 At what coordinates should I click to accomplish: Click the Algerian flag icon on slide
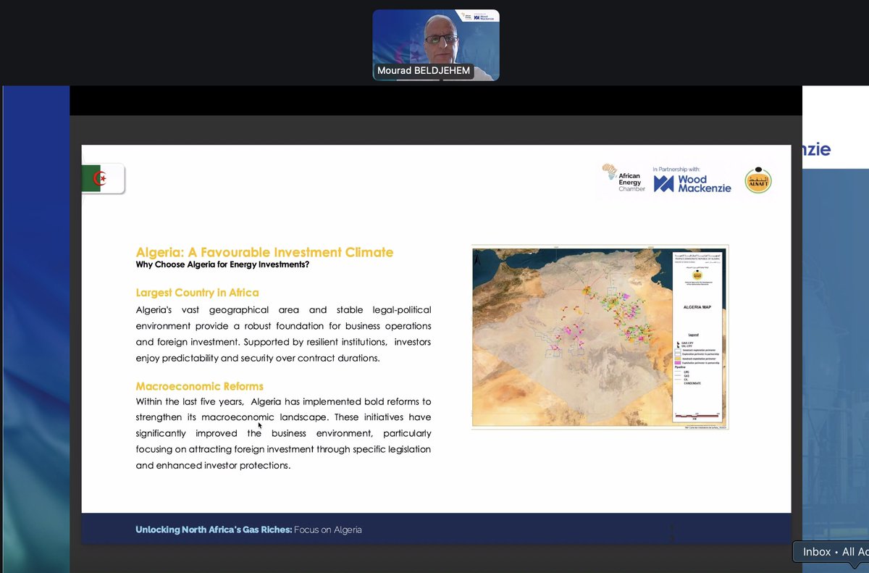pyautogui.click(x=103, y=178)
